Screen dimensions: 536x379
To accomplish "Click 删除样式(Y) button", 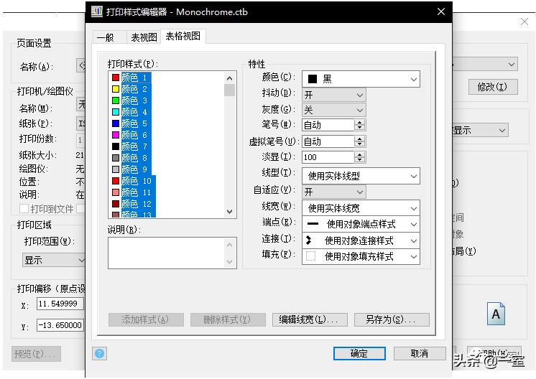I will 228,319.
